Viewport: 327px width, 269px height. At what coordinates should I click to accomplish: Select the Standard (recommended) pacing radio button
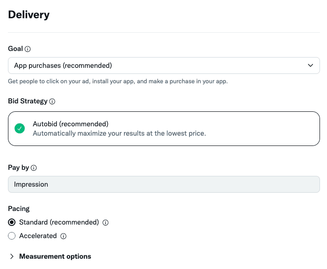coord(12,222)
